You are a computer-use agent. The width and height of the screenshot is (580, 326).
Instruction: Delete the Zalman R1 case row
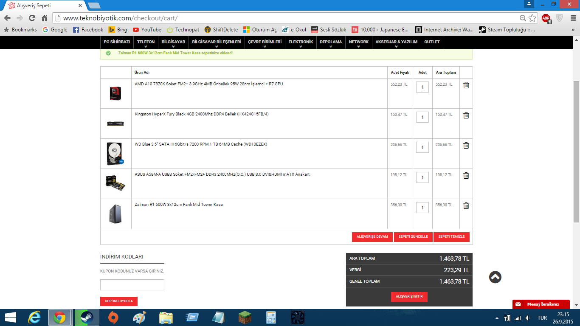[x=466, y=205]
